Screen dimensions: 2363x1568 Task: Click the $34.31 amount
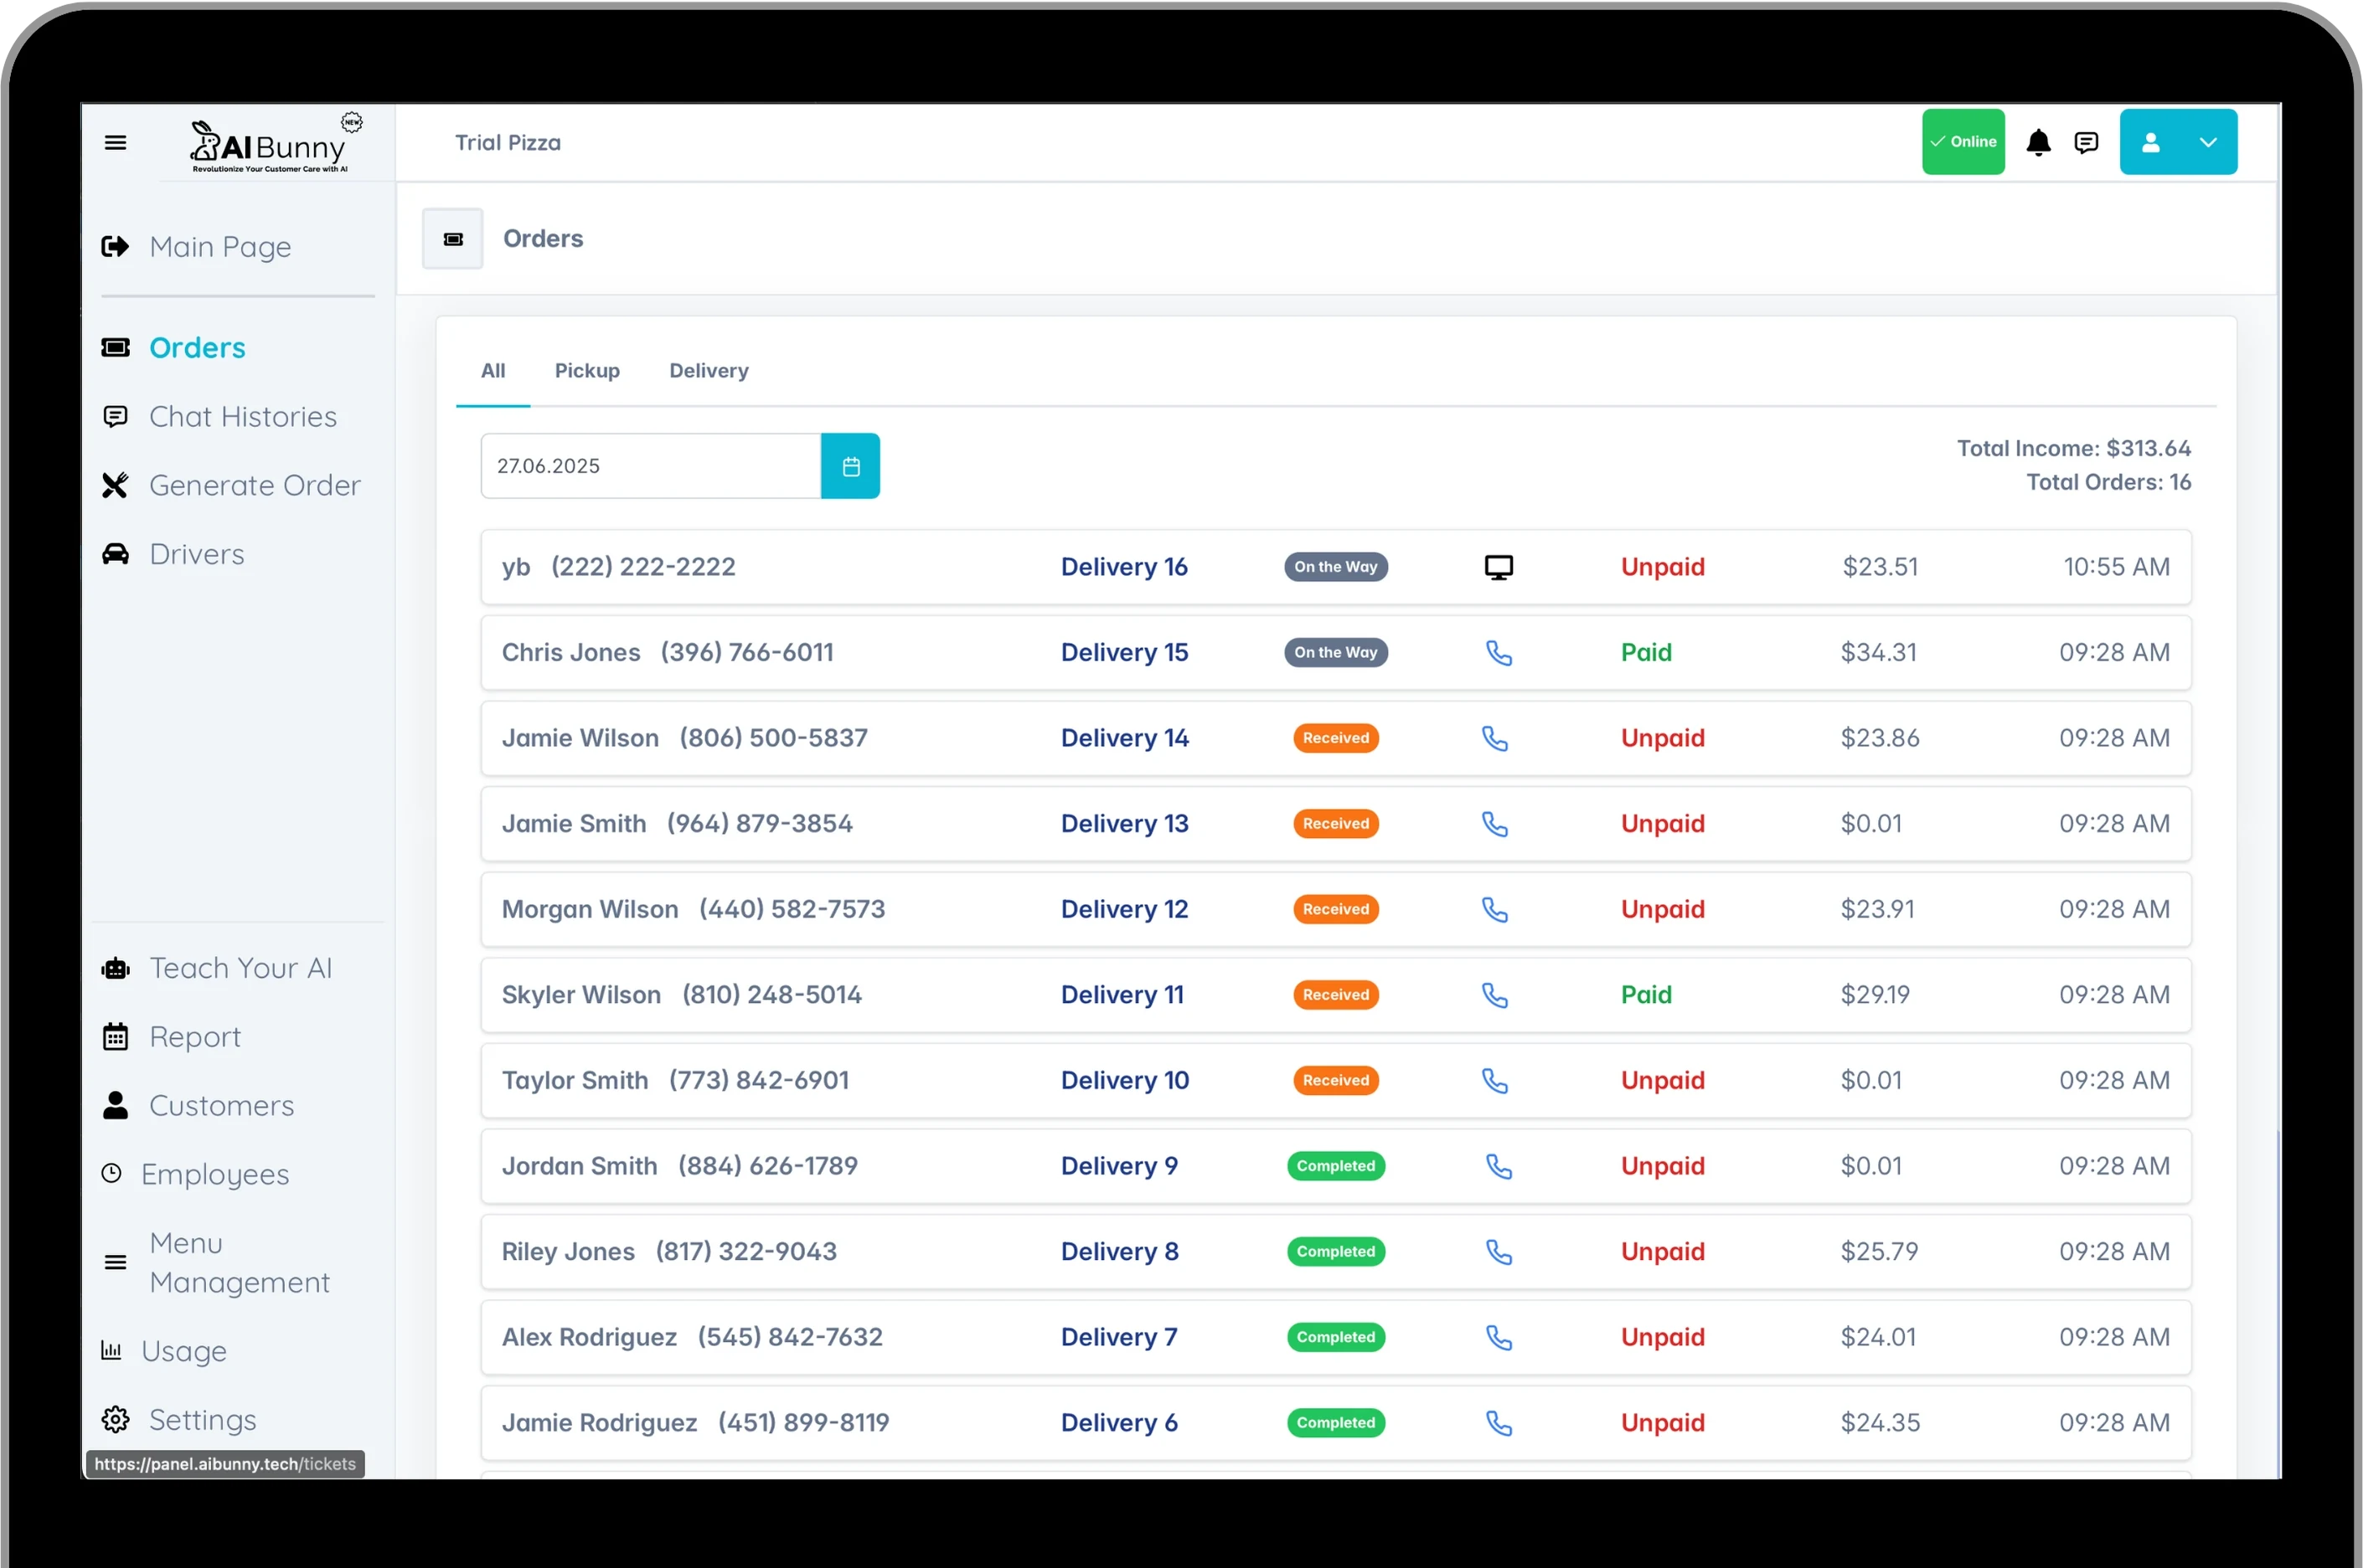point(1879,653)
